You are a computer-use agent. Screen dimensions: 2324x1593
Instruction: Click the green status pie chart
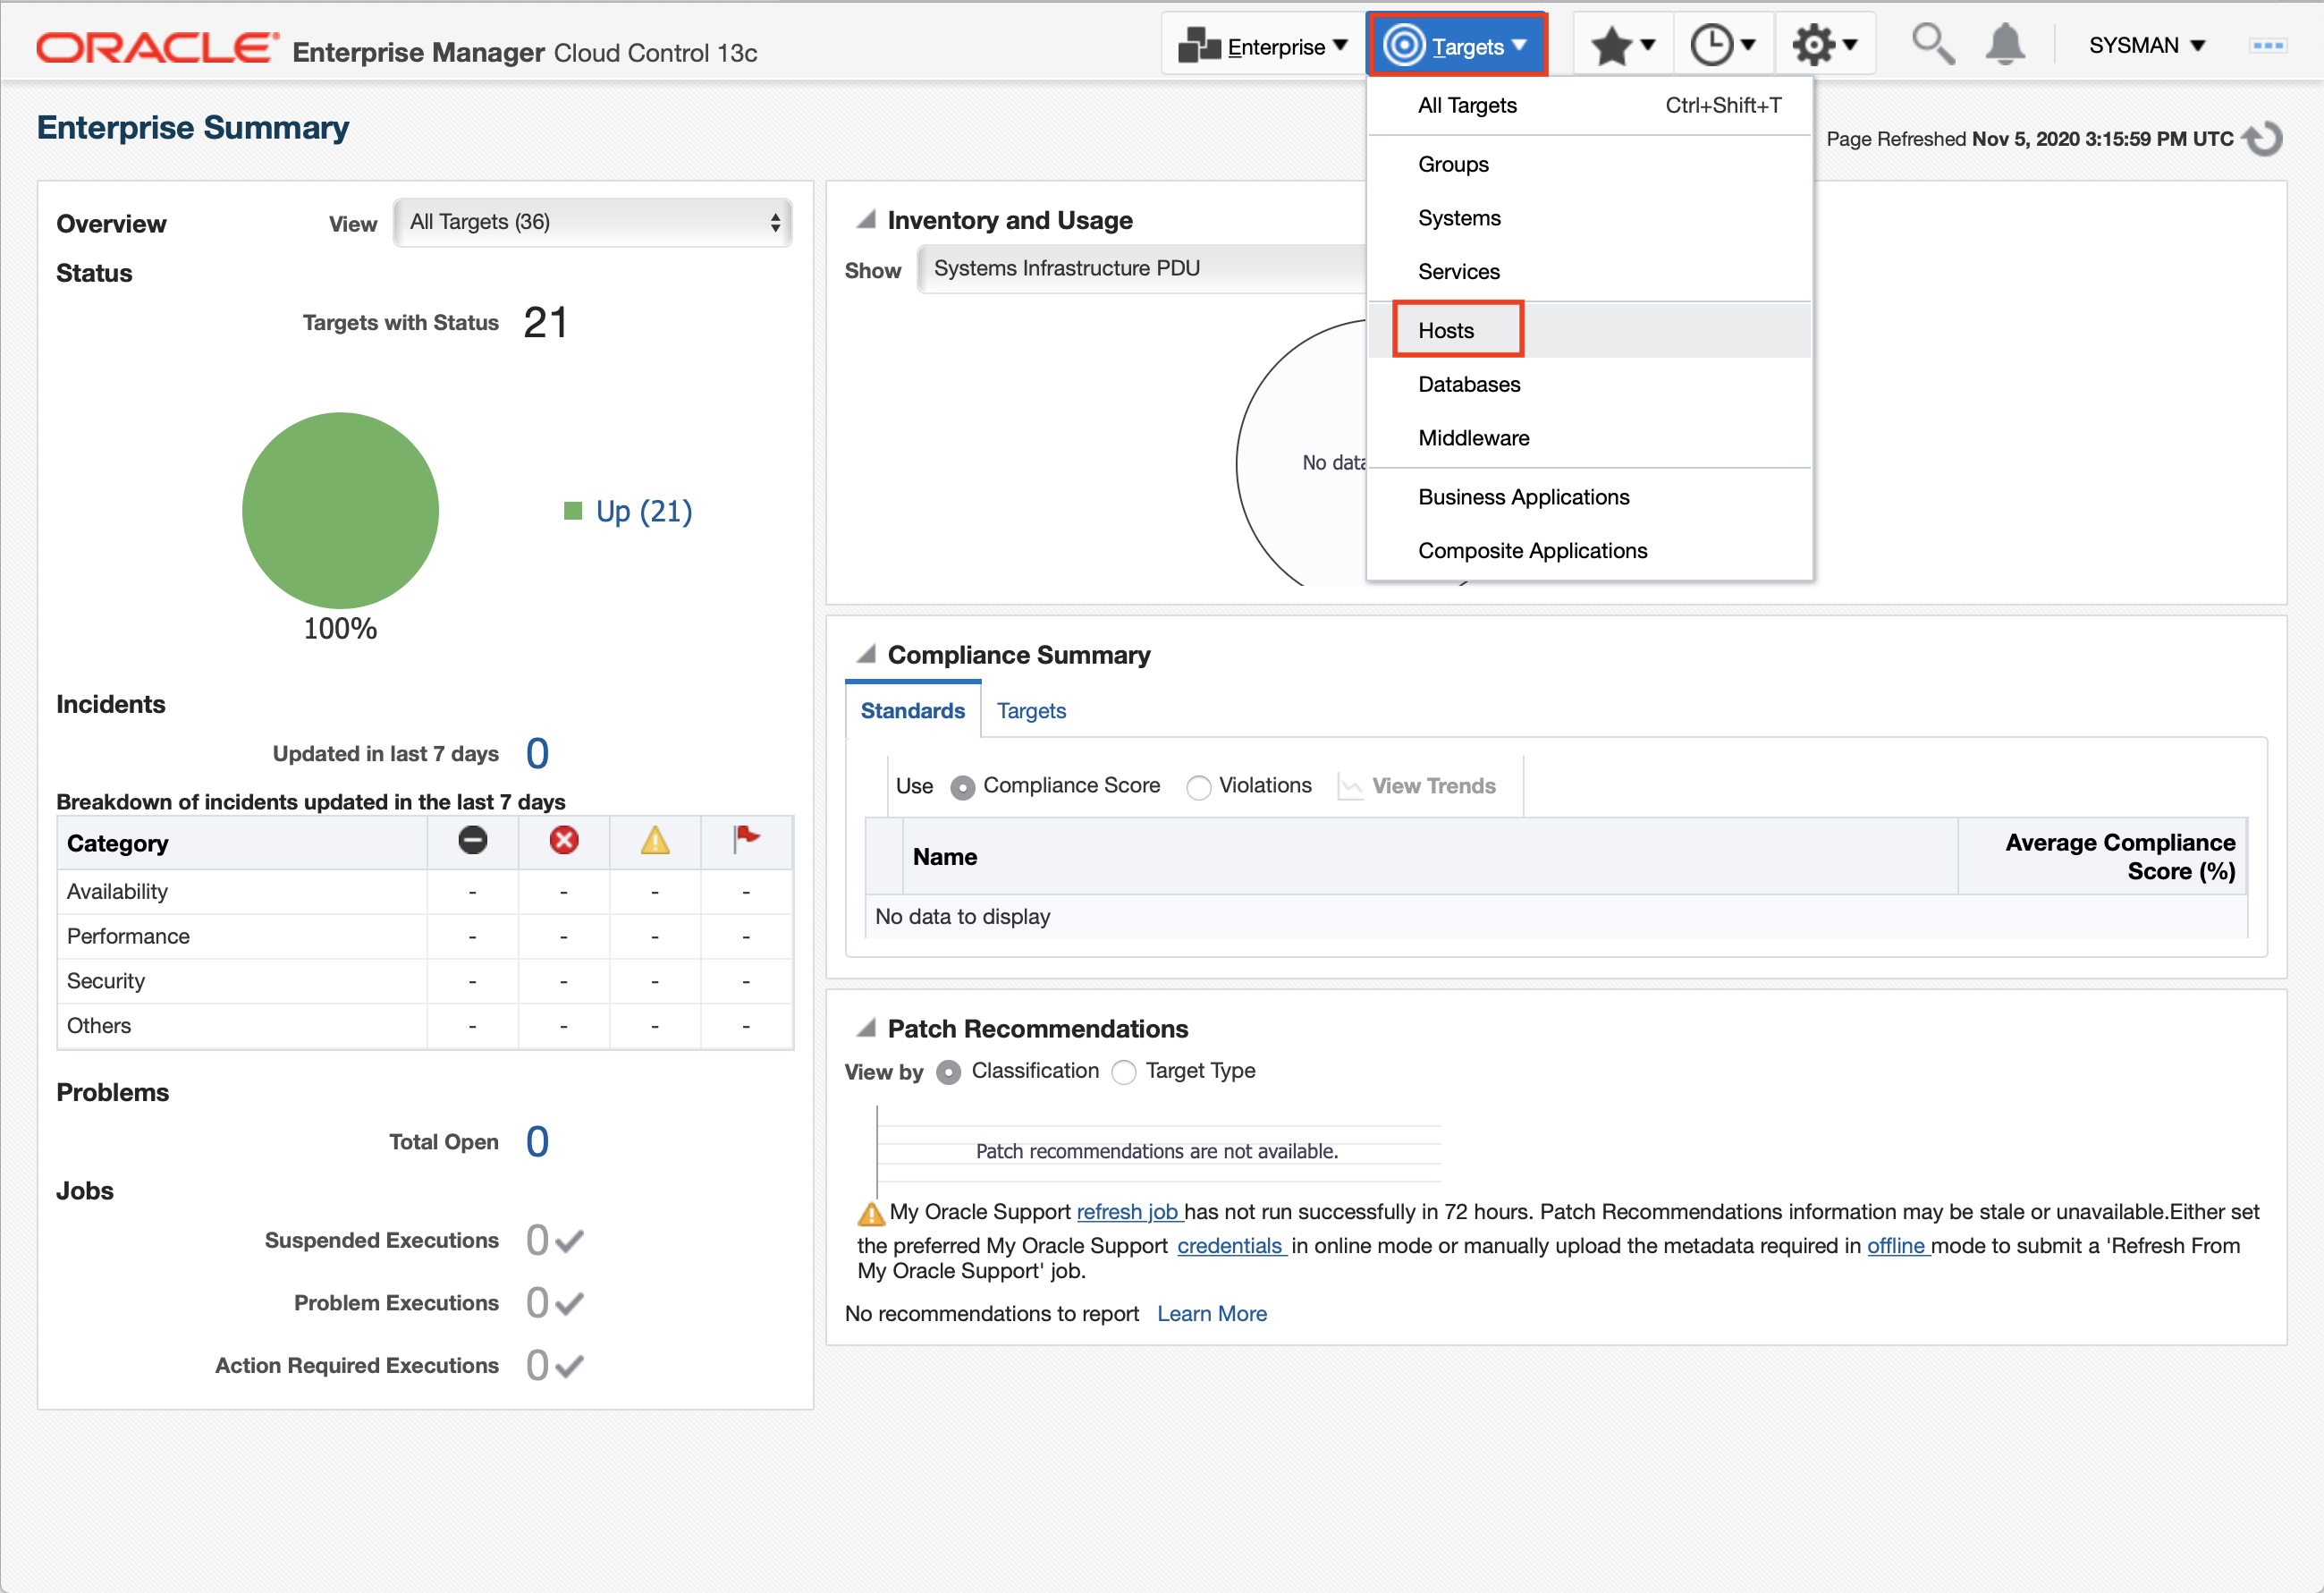(340, 511)
